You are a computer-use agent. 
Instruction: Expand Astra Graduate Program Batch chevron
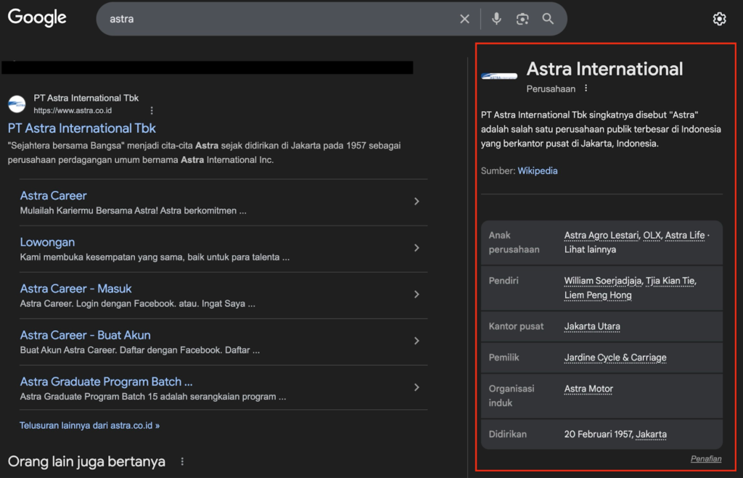click(416, 387)
